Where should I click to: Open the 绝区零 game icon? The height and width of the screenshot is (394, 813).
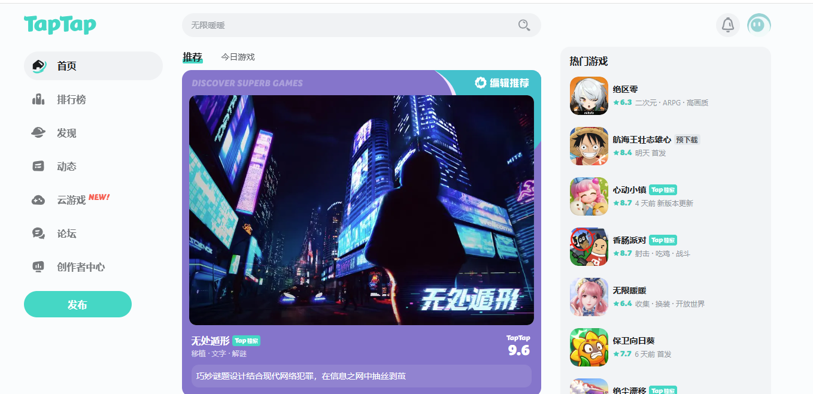click(x=589, y=96)
